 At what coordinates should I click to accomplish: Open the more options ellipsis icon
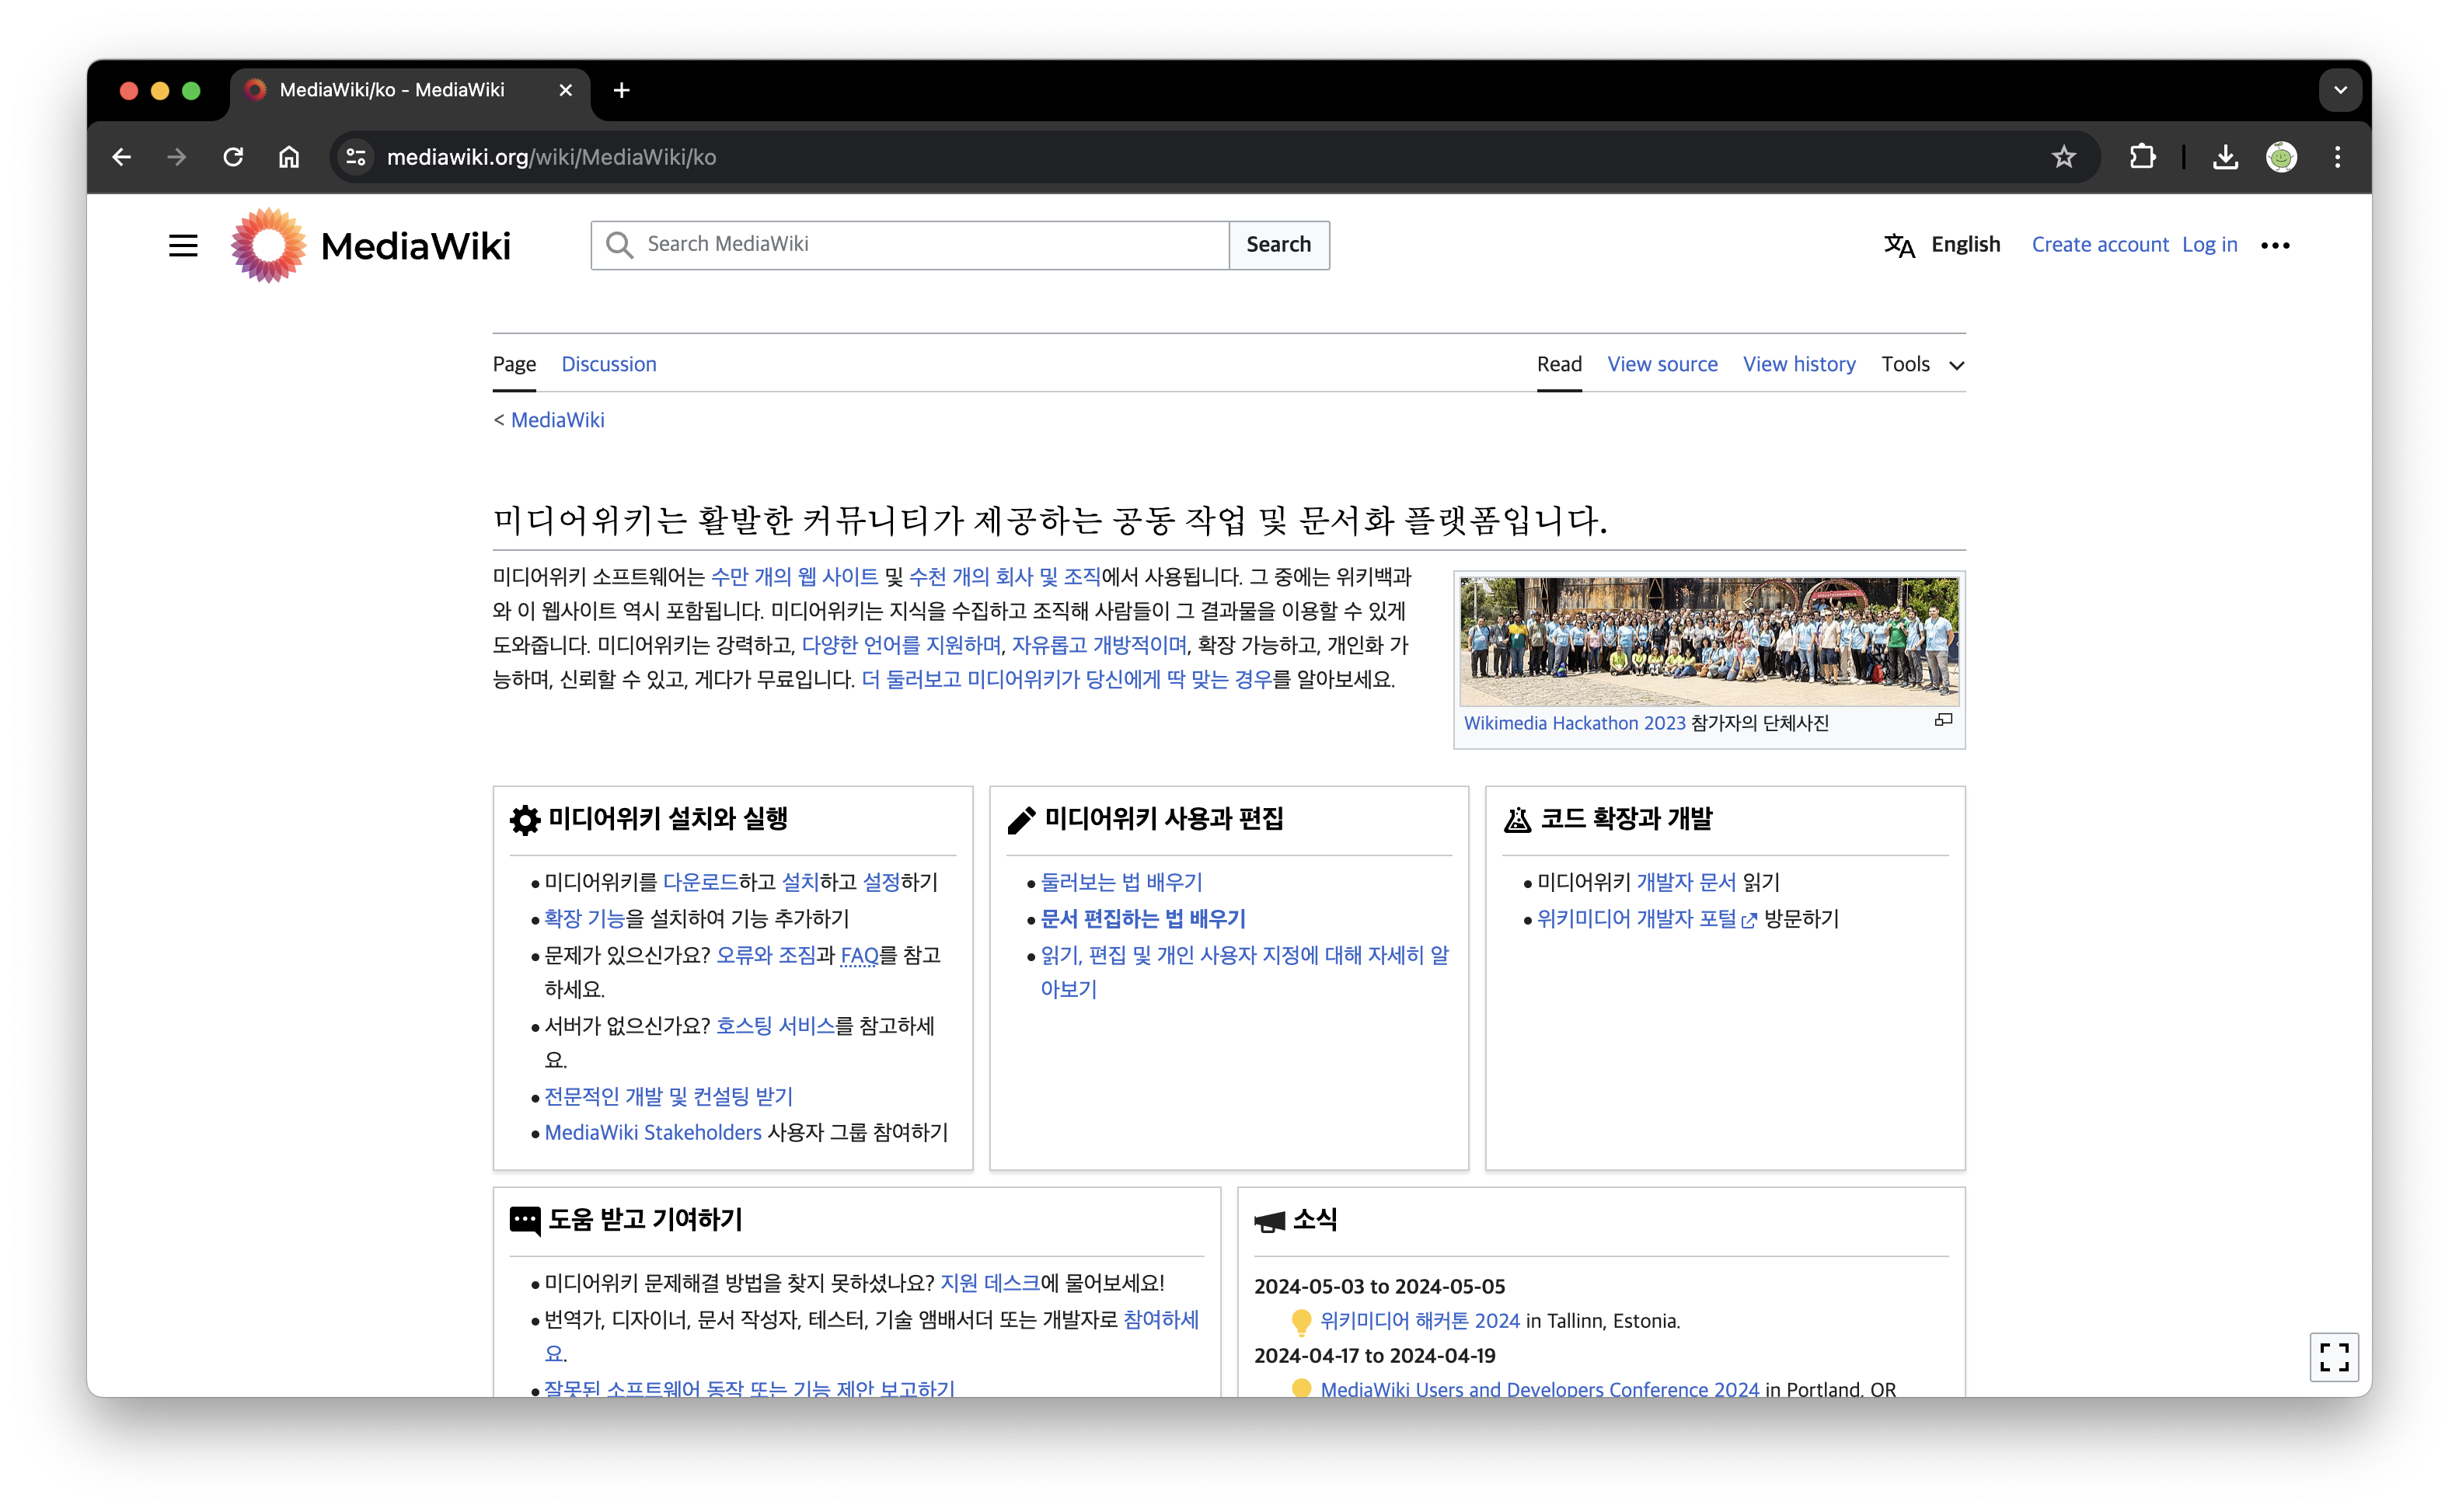point(2276,245)
